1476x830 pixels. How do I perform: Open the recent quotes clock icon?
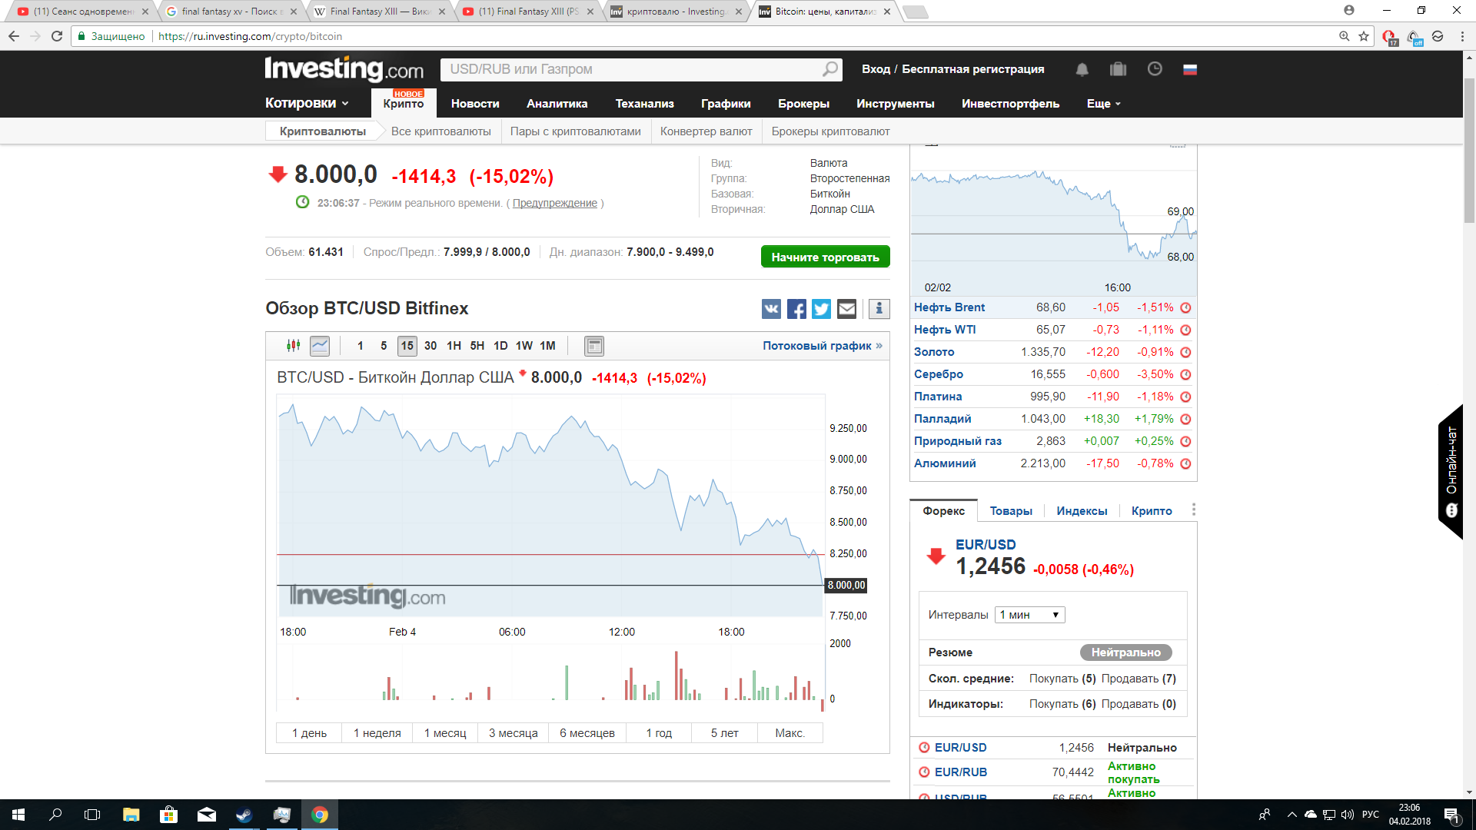point(1155,69)
